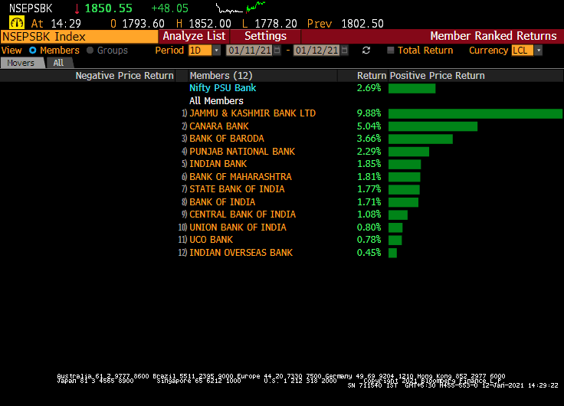The image size is (564, 406).
Task: Enable the Total Return checkbox
Action: pyautogui.click(x=391, y=51)
